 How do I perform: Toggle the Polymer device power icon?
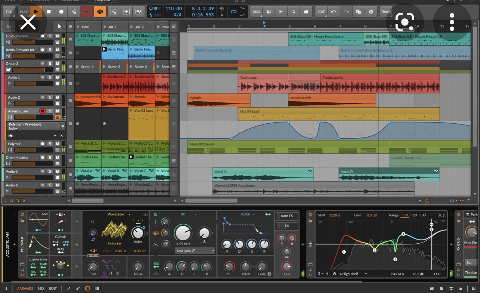pyautogui.click(x=22, y=215)
